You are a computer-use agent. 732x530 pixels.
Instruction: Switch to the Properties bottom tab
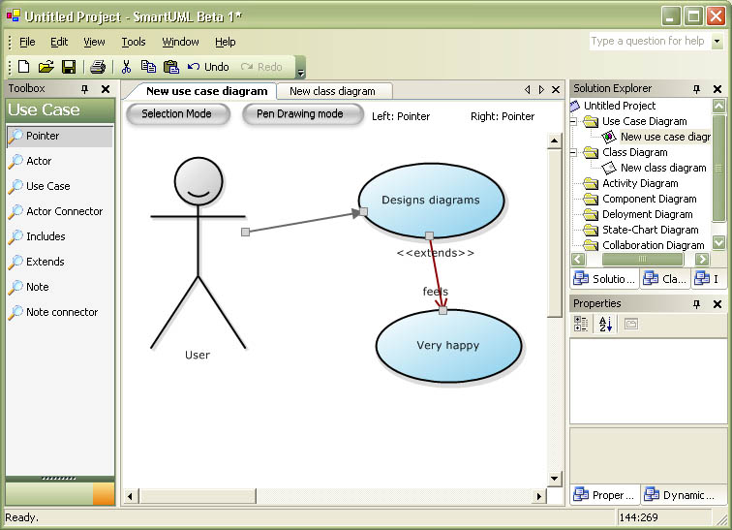[x=604, y=495]
